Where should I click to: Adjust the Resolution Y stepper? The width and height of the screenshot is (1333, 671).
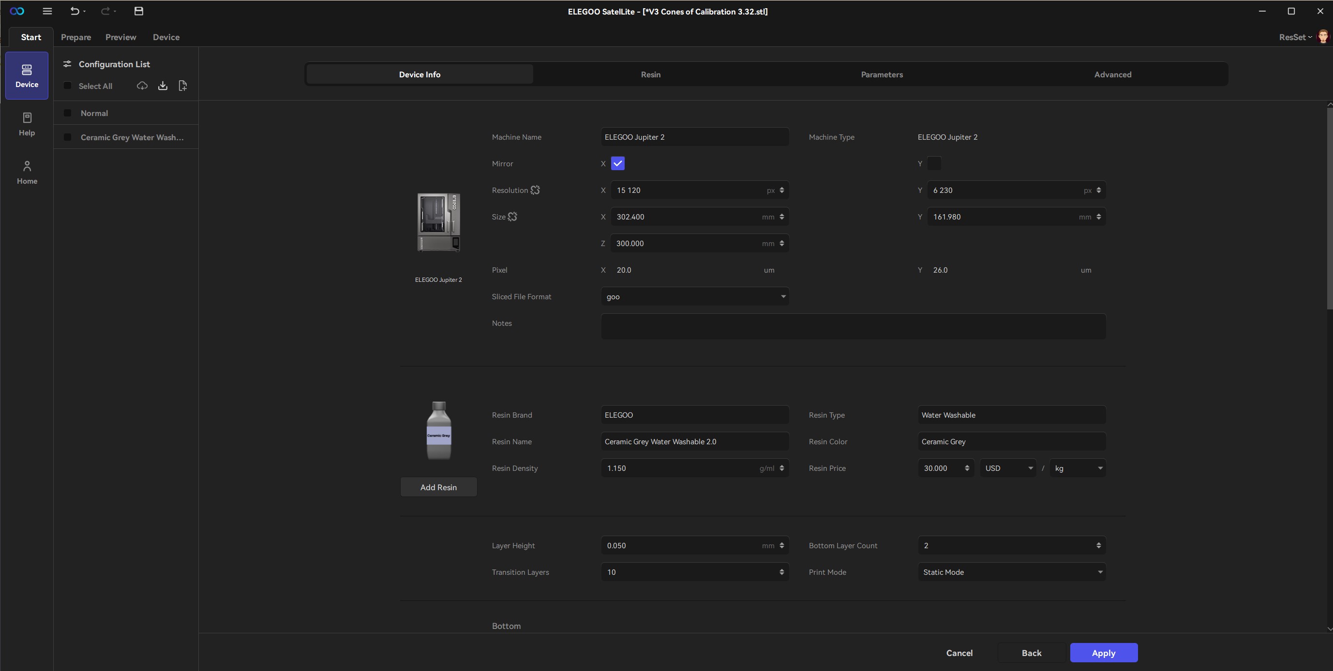[x=1099, y=190]
